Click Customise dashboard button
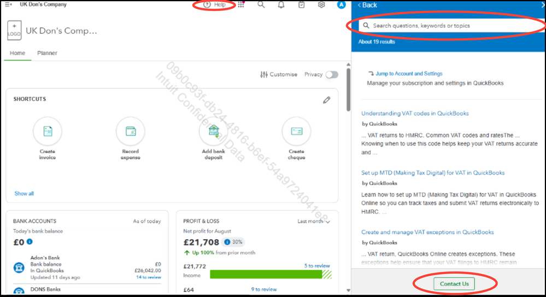The image size is (546, 297). (x=279, y=74)
